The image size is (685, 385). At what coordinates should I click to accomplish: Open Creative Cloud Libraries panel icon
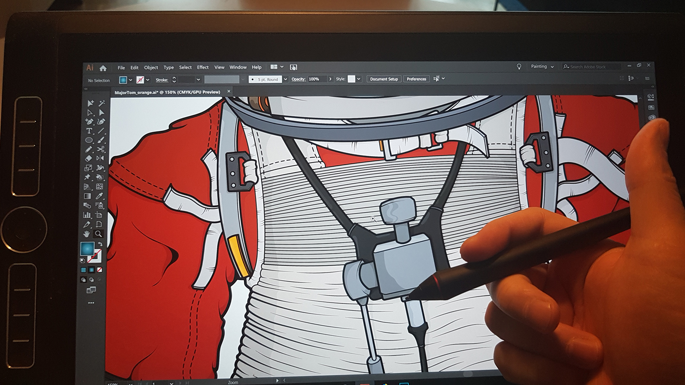pos(652,118)
